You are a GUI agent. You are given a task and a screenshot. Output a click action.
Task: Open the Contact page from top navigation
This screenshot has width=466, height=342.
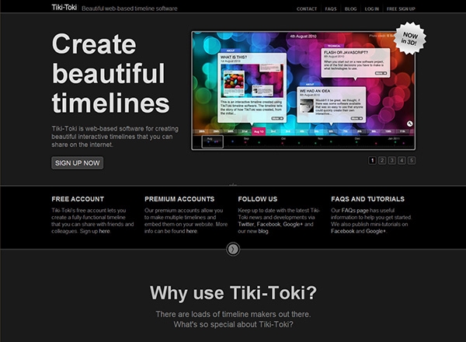(306, 9)
